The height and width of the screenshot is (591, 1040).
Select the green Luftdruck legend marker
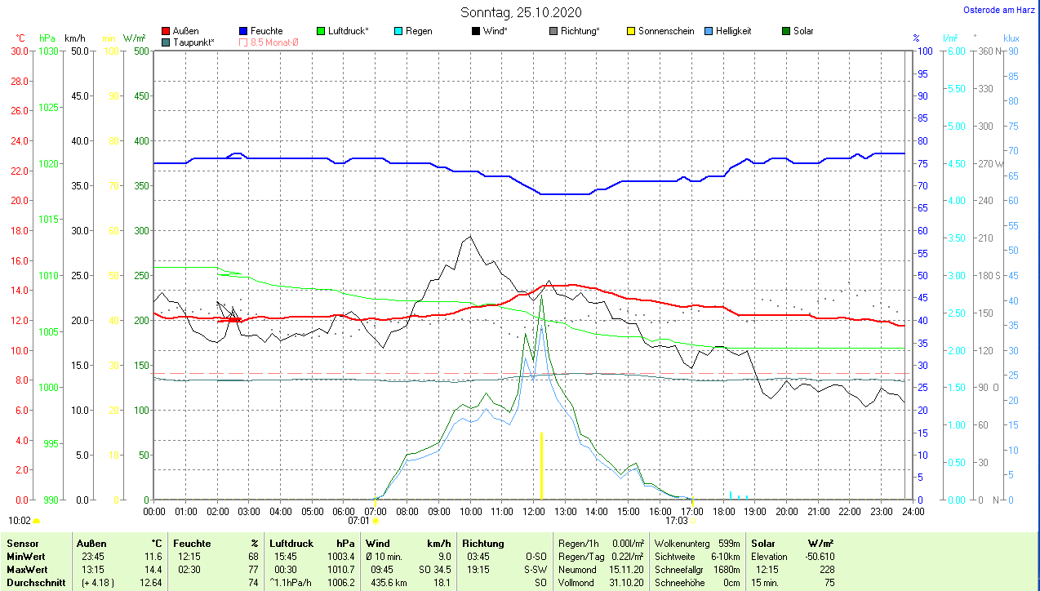(x=321, y=31)
